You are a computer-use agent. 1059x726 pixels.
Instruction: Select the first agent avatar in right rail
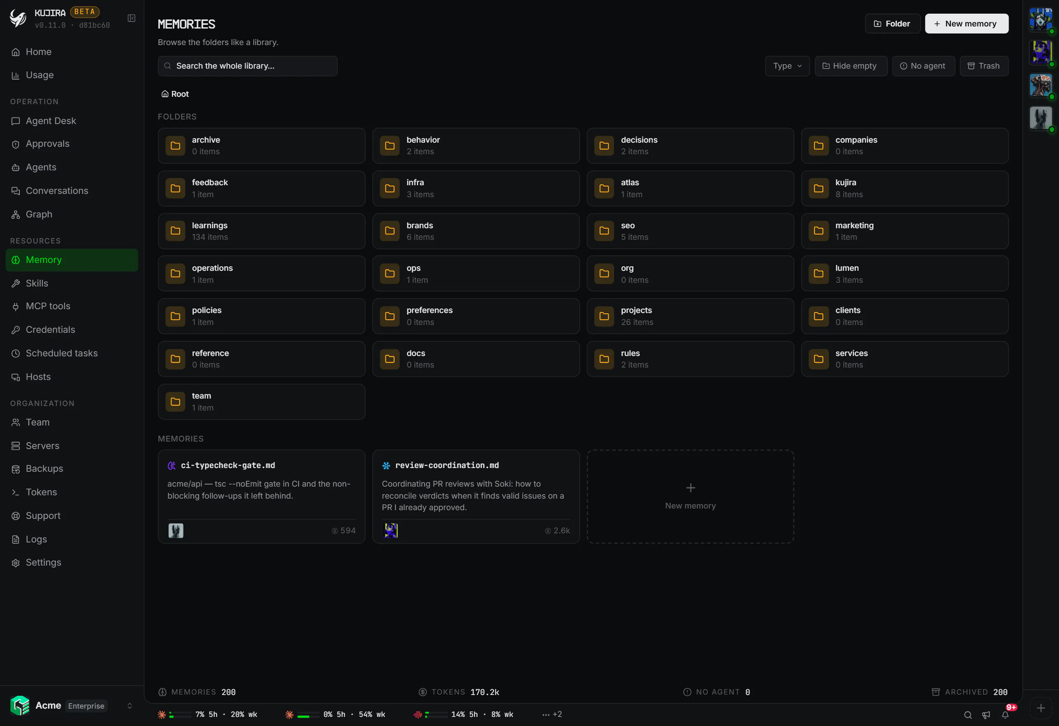tap(1041, 19)
